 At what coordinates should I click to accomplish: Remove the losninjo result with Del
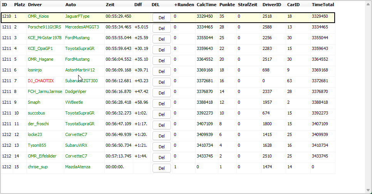161,71
